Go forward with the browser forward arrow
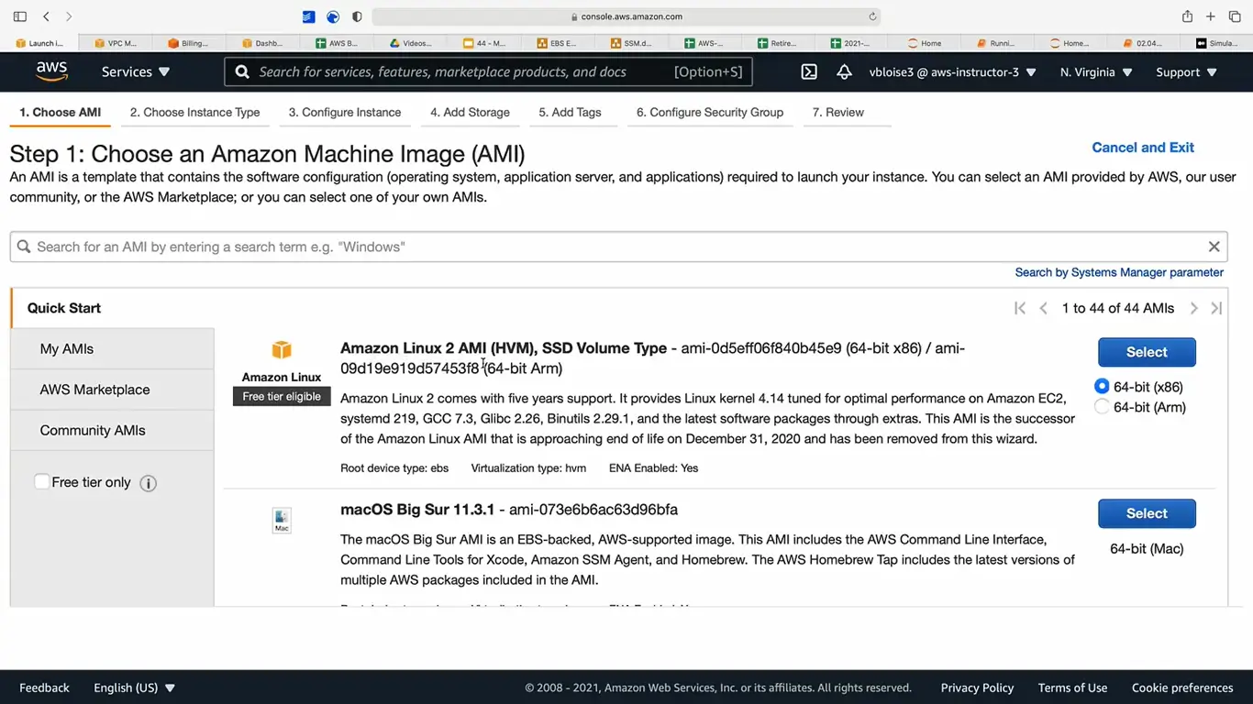 [x=69, y=16]
